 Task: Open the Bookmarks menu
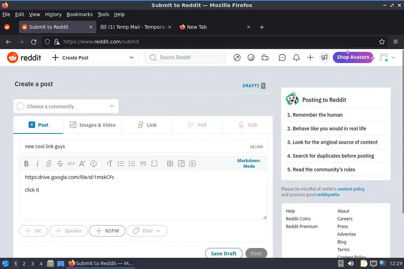coord(80,14)
